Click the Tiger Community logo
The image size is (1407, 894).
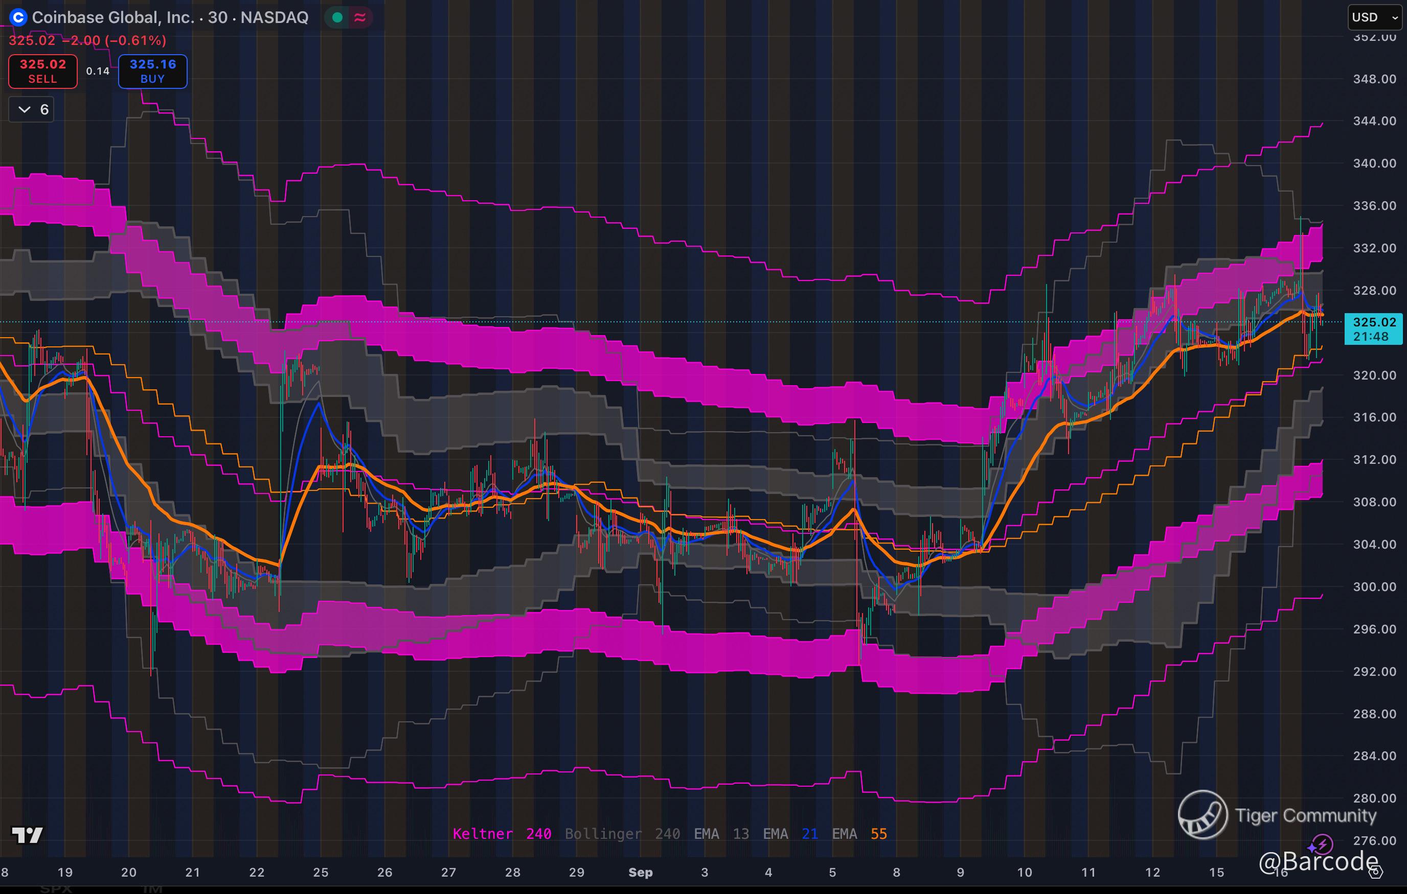[x=1202, y=815]
